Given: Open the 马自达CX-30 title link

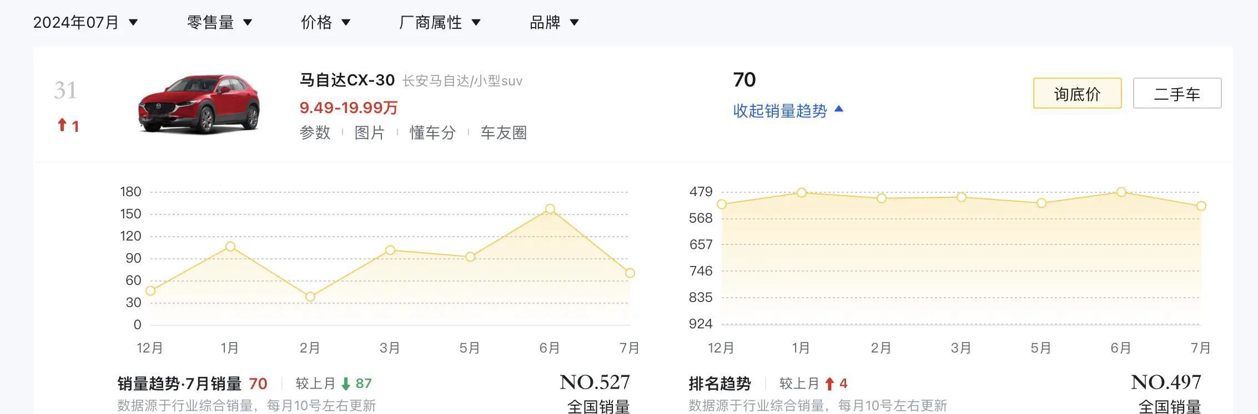Looking at the screenshot, I should coord(347,80).
